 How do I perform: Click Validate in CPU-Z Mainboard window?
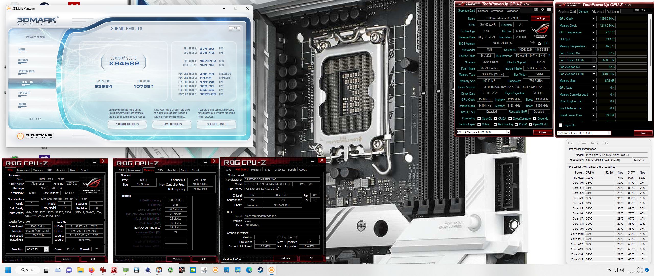285,258
